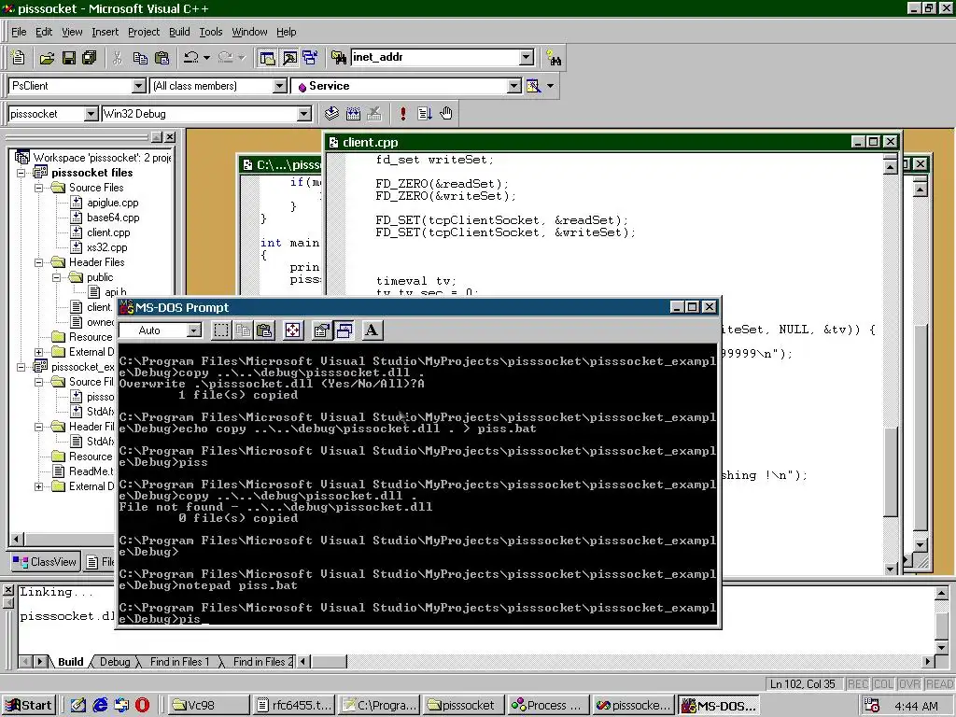
Task: Click the Copy icon in Visual C++ toolbar
Action: (x=140, y=58)
